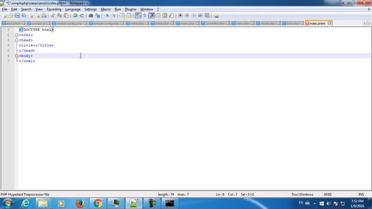Open the ? help menu
The height and width of the screenshot is (209, 372).
pos(158,9)
